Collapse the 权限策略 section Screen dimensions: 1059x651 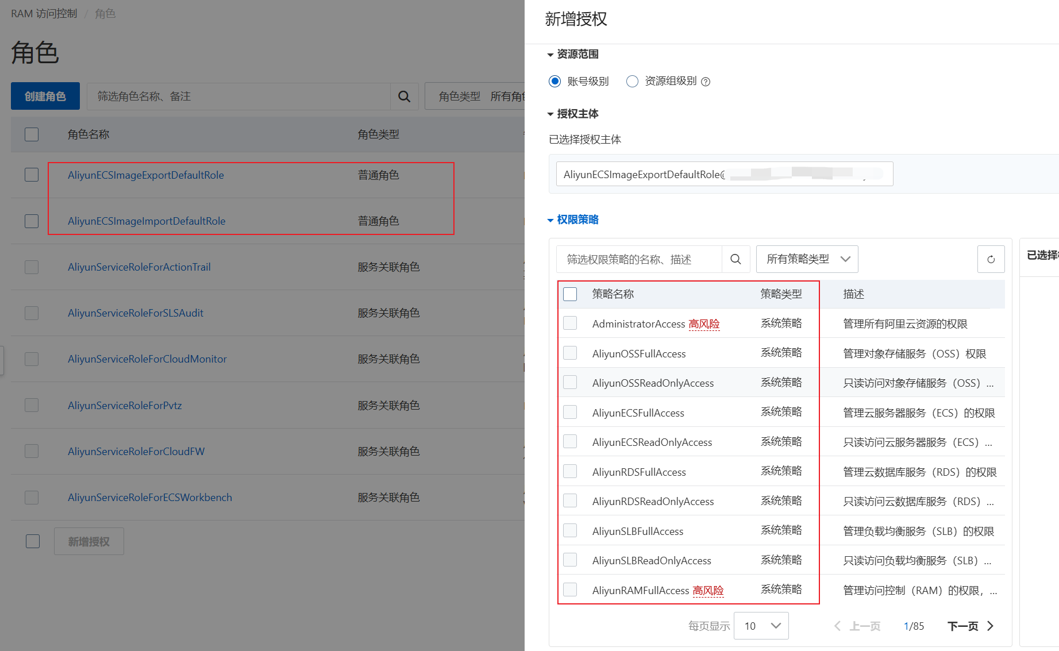point(573,219)
